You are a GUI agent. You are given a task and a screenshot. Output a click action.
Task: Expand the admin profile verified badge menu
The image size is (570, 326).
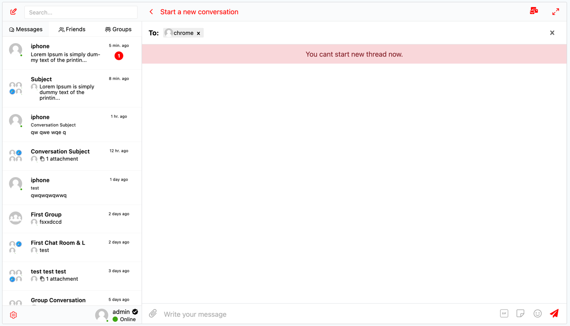point(134,312)
